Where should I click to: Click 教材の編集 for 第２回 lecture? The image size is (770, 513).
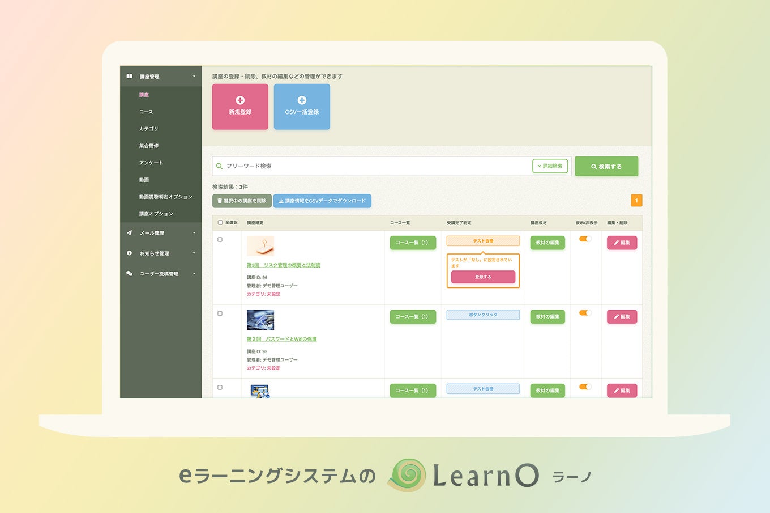tap(547, 316)
